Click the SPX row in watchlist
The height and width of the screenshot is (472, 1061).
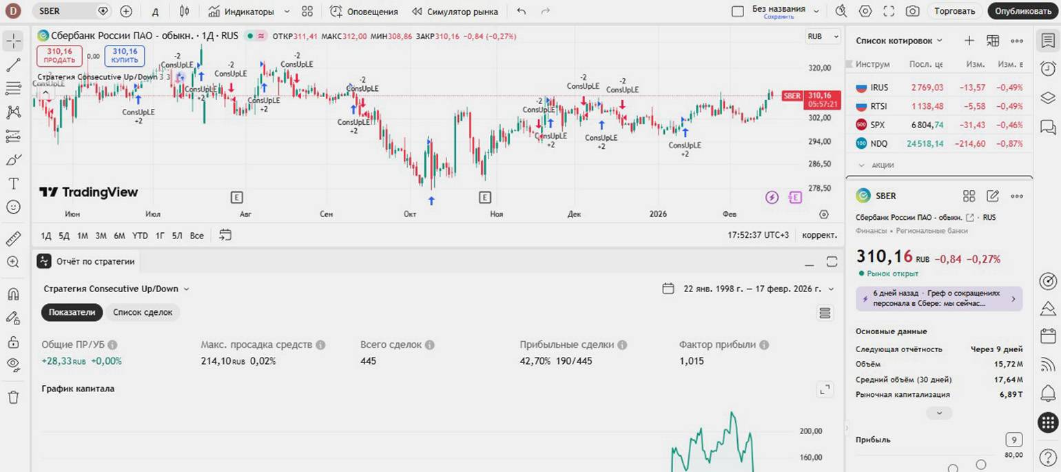pyautogui.click(x=938, y=125)
